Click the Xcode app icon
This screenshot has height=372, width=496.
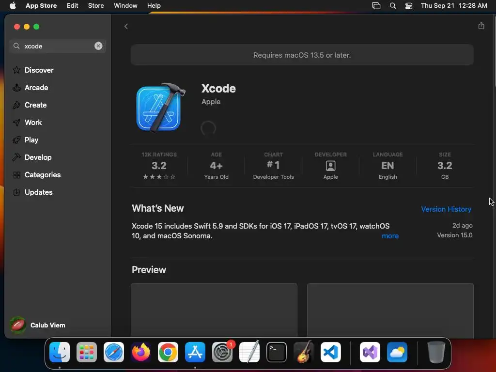pyautogui.click(x=161, y=107)
